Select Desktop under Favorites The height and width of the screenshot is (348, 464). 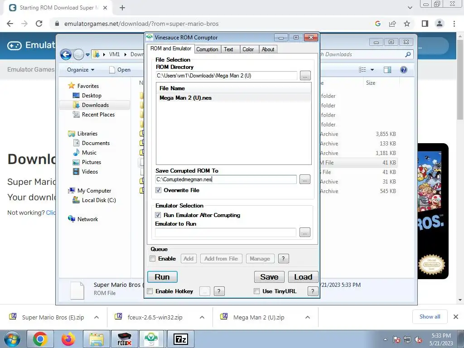click(x=87, y=96)
